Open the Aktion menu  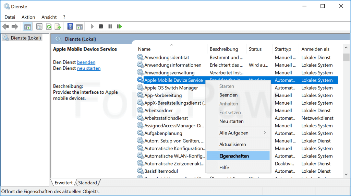(x=28, y=17)
